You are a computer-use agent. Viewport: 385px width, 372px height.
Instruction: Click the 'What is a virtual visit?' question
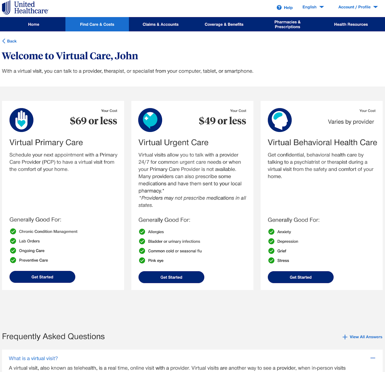(33, 358)
